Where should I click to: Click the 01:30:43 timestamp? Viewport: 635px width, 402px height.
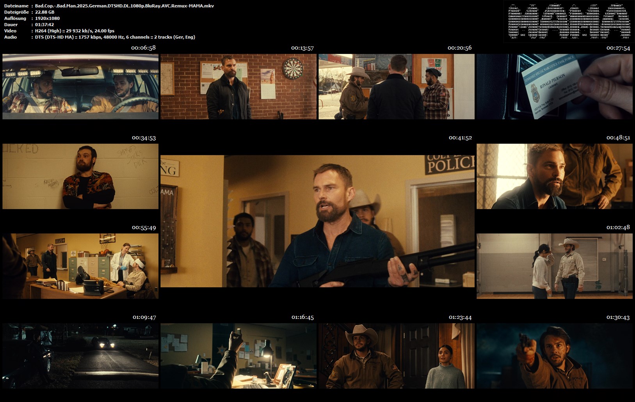tap(618, 317)
